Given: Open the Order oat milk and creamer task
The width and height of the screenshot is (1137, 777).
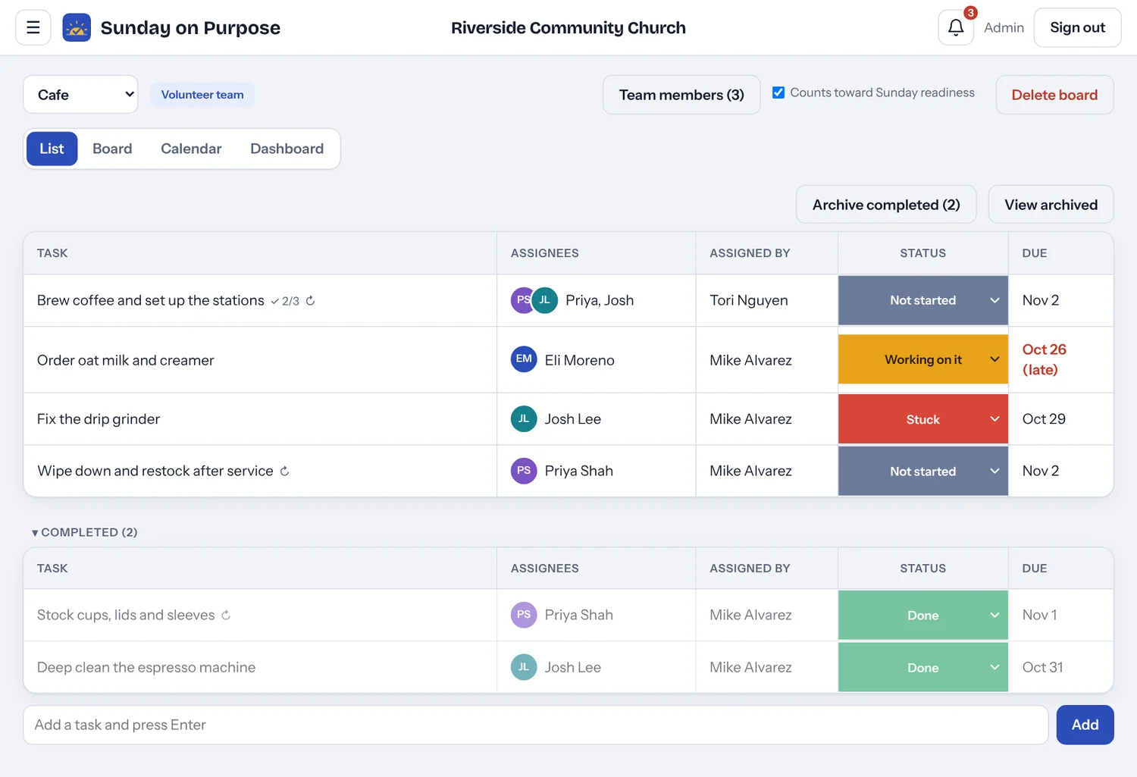Looking at the screenshot, I should click(126, 360).
